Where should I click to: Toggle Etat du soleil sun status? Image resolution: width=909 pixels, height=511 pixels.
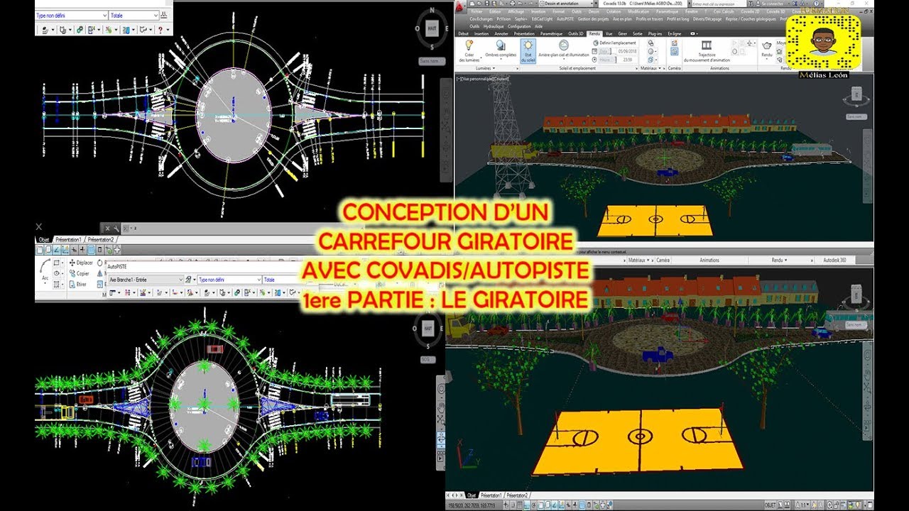coord(527,50)
